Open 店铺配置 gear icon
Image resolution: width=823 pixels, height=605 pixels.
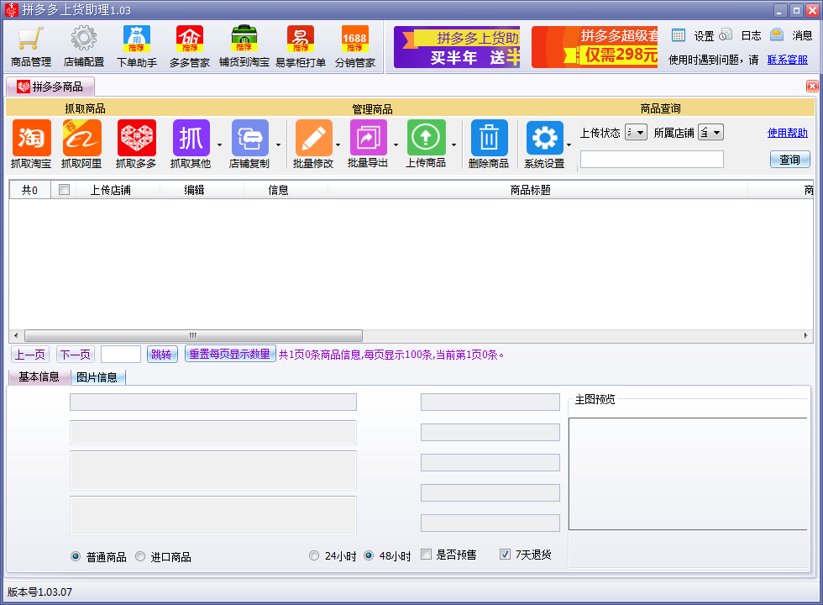click(84, 46)
